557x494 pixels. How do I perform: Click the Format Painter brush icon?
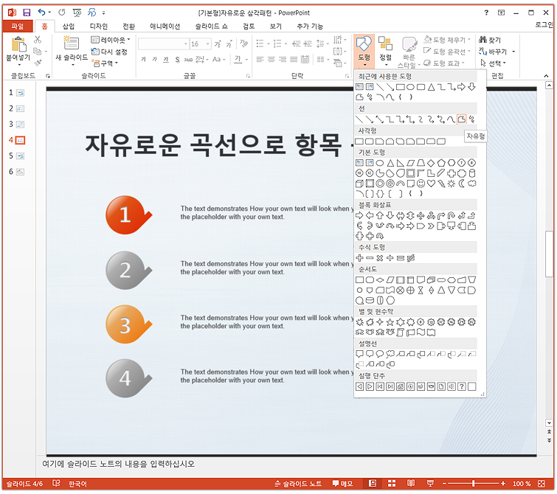point(38,63)
